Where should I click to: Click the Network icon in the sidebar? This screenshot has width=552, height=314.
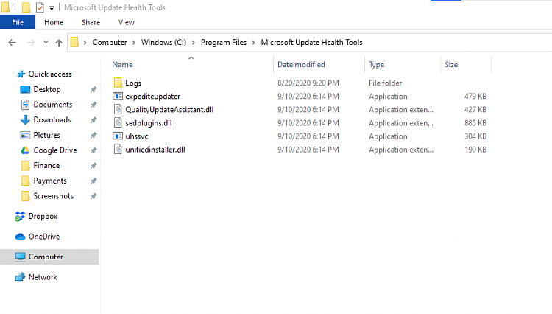(x=20, y=277)
